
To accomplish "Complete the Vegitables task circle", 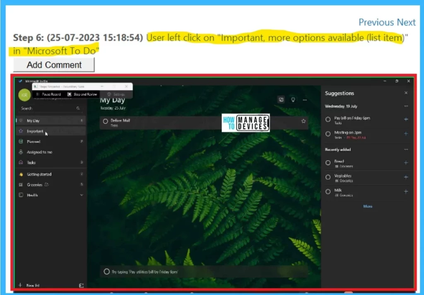I will tap(328, 177).
